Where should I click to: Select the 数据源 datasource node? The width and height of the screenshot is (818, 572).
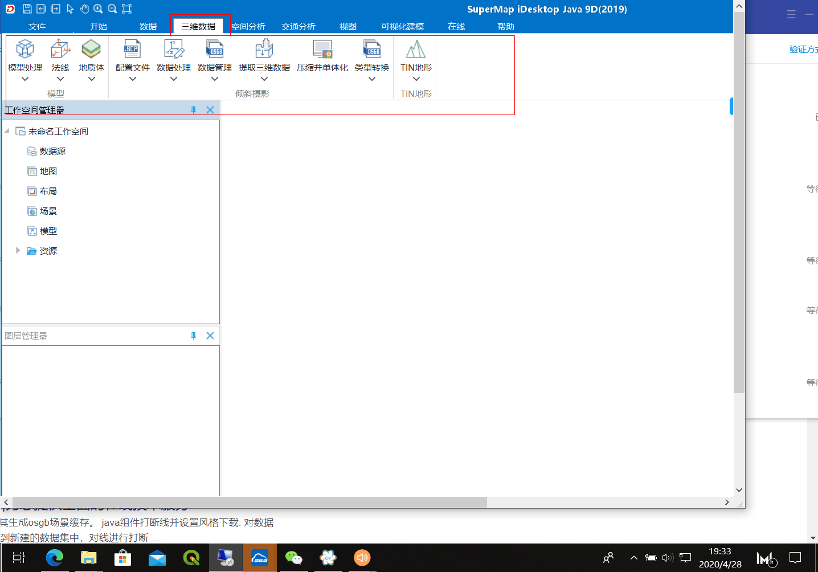52,152
